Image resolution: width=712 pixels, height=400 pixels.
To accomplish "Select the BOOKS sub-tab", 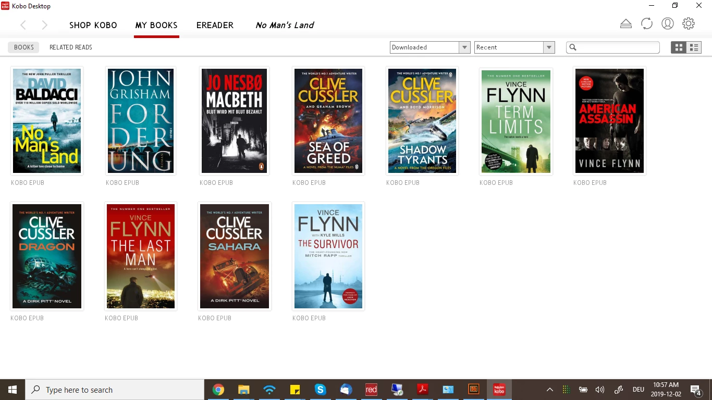I will [24, 47].
